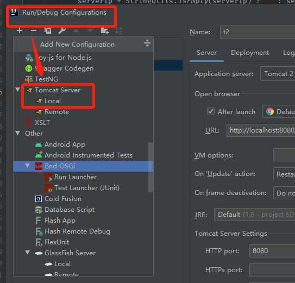Open the JRE Default combo box
This screenshot has height=283, width=295.
coord(254,215)
